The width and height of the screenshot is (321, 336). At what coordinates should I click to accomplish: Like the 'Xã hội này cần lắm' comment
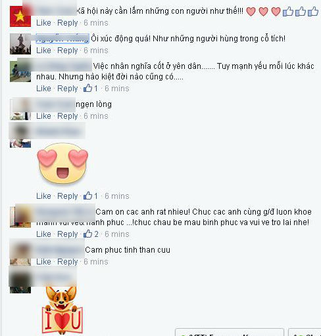(x=43, y=23)
